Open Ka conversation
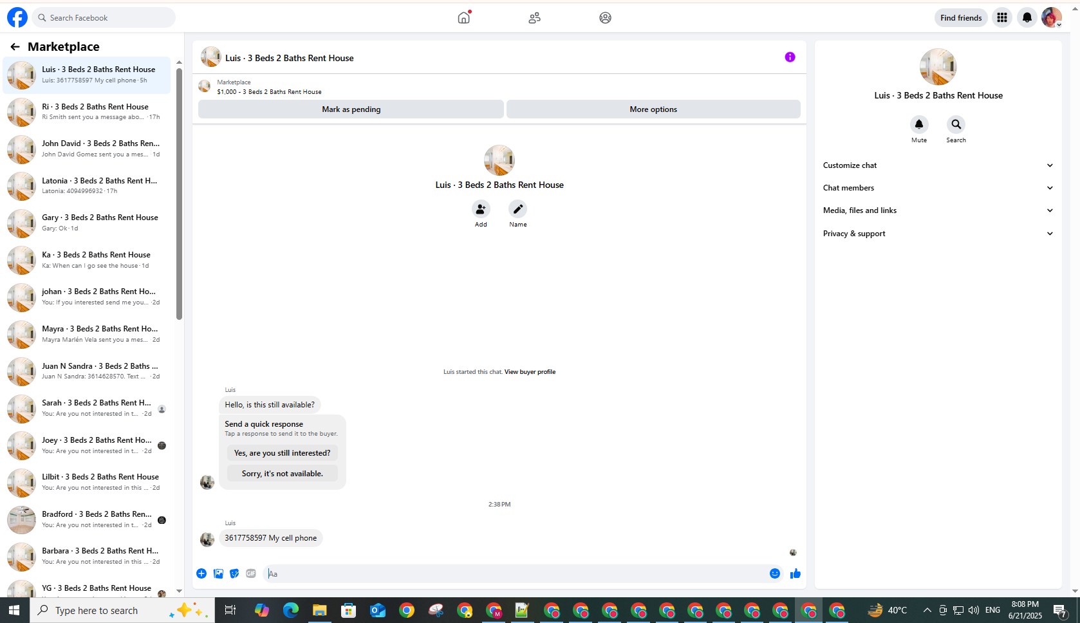Viewport: 1080px width, 623px height. tap(87, 260)
